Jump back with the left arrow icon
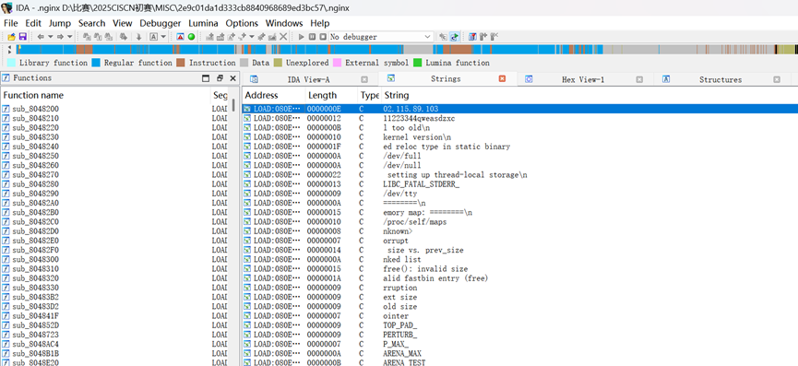The image size is (798, 366). click(x=41, y=37)
